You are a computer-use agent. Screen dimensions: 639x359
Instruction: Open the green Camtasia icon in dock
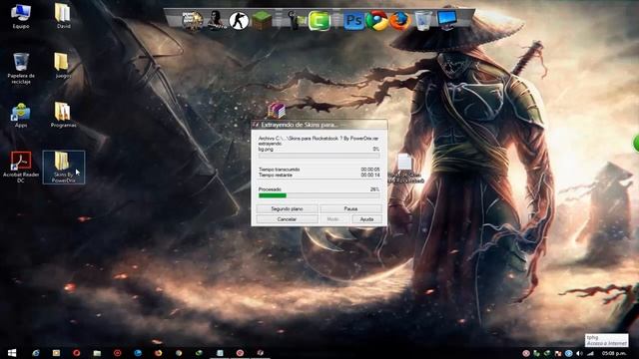coord(319,21)
